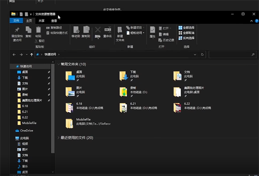Click the Delete (删除) X icon

98,30
